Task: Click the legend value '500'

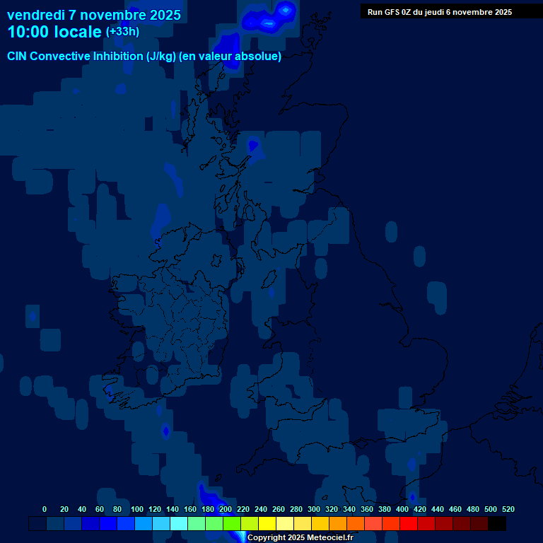Action: [x=491, y=509]
